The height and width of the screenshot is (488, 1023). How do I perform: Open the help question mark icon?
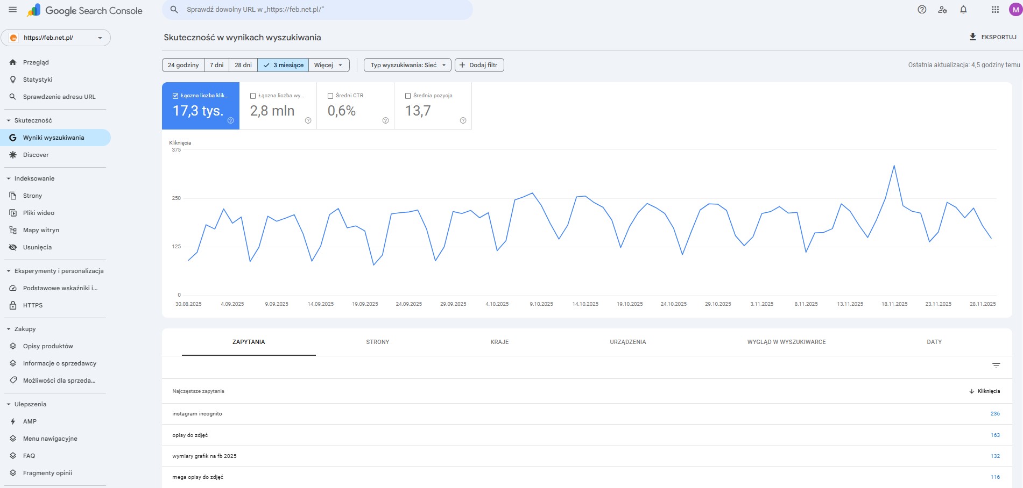(x=922, y=10)
